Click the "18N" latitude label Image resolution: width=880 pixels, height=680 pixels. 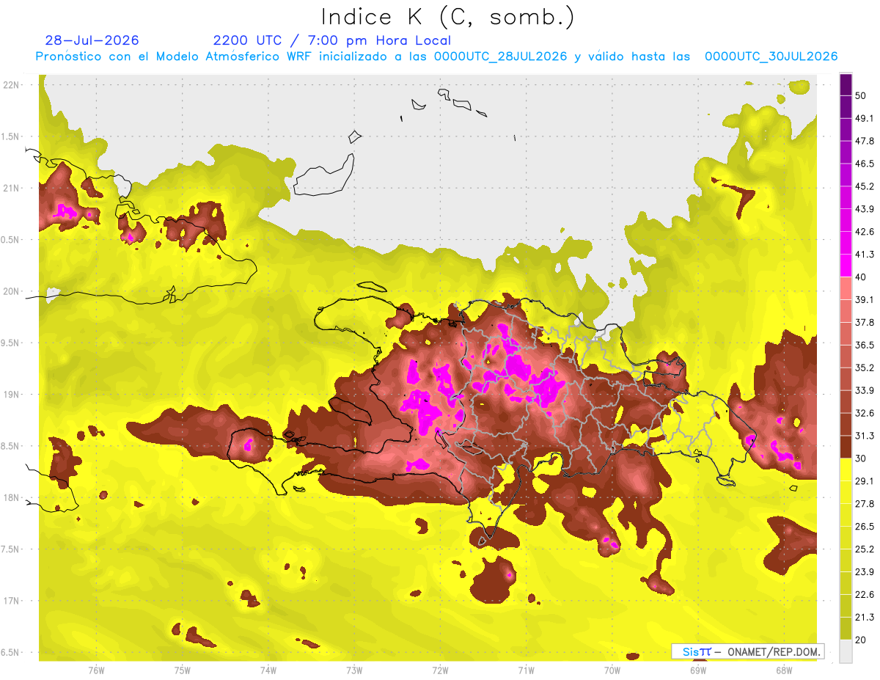[12, 497]
